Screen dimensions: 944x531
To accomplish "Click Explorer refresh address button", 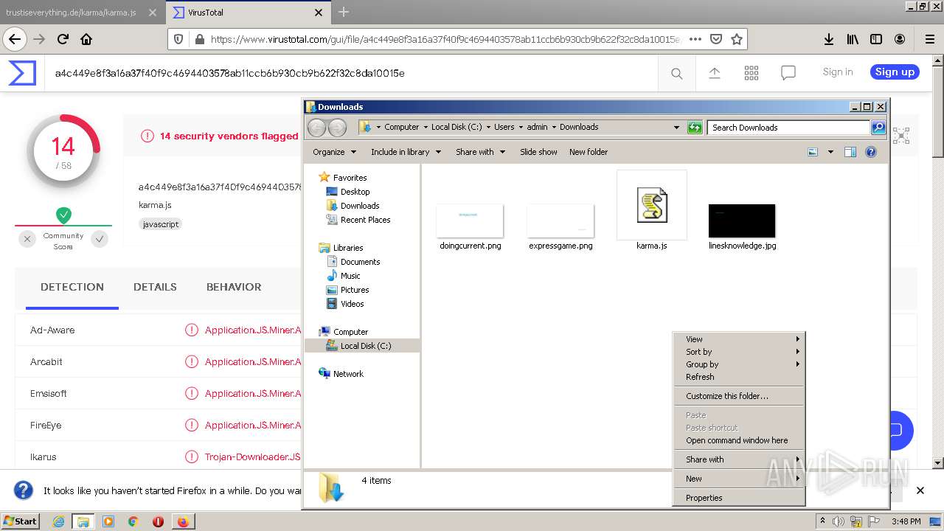I will point(694,128).
